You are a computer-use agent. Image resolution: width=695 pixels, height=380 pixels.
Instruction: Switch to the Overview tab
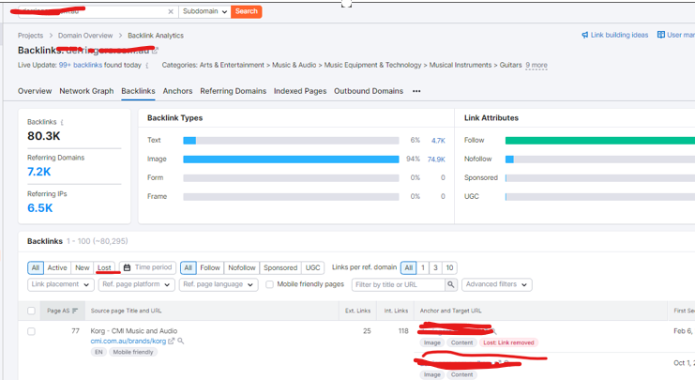pos(35,91)
